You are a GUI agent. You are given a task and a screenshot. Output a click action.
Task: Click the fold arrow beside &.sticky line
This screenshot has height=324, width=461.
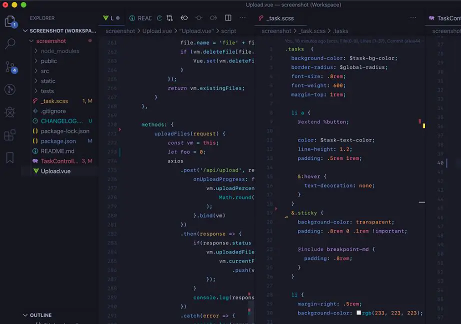pyautogui.click(x=276, y=208)
